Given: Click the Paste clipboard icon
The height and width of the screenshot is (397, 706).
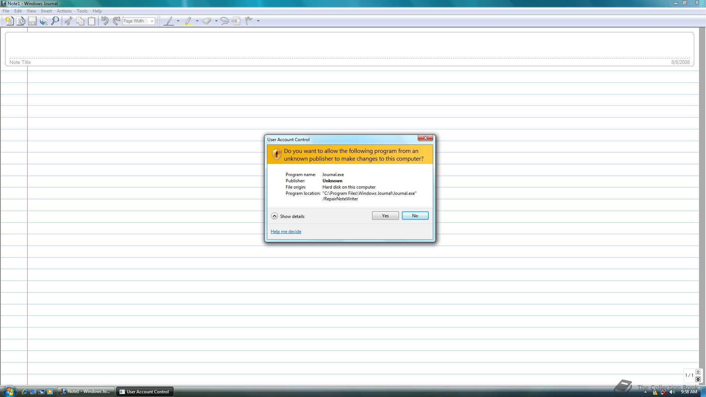Looking at the screenshot, I should point(92,21).
